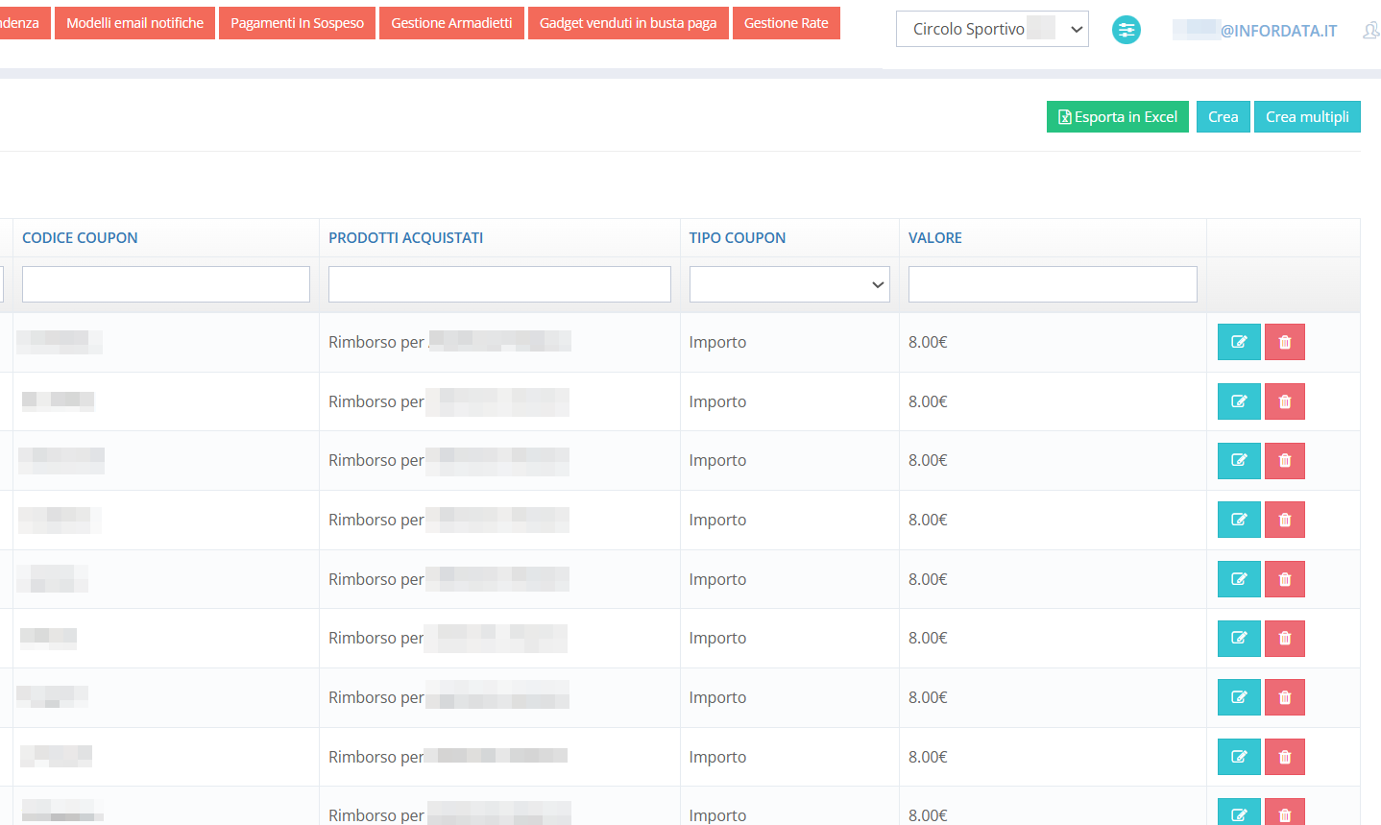Sort by Prodotti Acquistati column header
This screenshot has width=1381, height=825.
pos(405,238)
